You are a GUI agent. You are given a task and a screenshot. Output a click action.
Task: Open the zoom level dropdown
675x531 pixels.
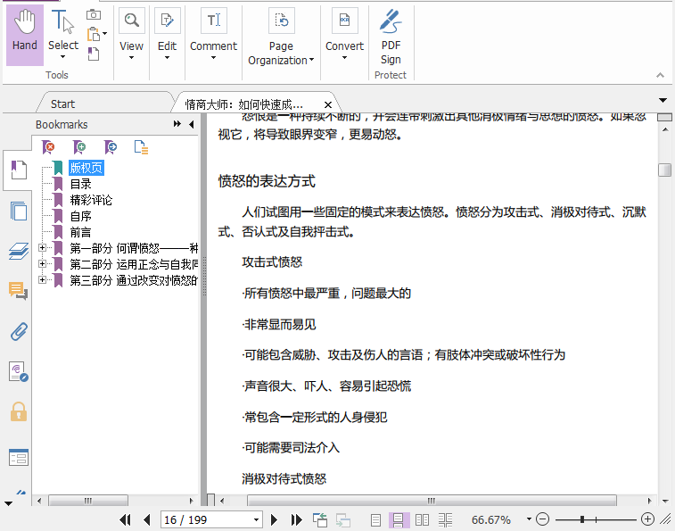point(529,519)
